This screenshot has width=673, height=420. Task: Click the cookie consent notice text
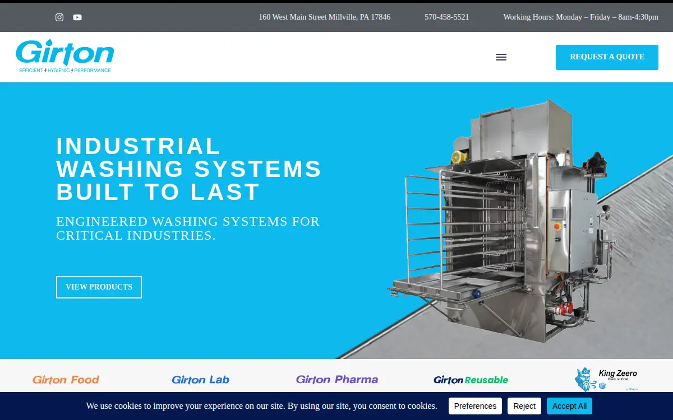(261, 406)
